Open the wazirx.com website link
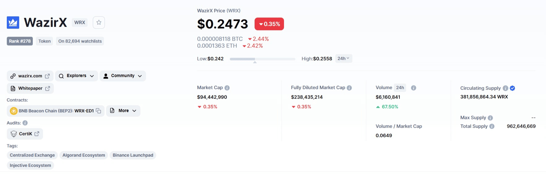Screen dimensions: 546x175 pos(30,76)
